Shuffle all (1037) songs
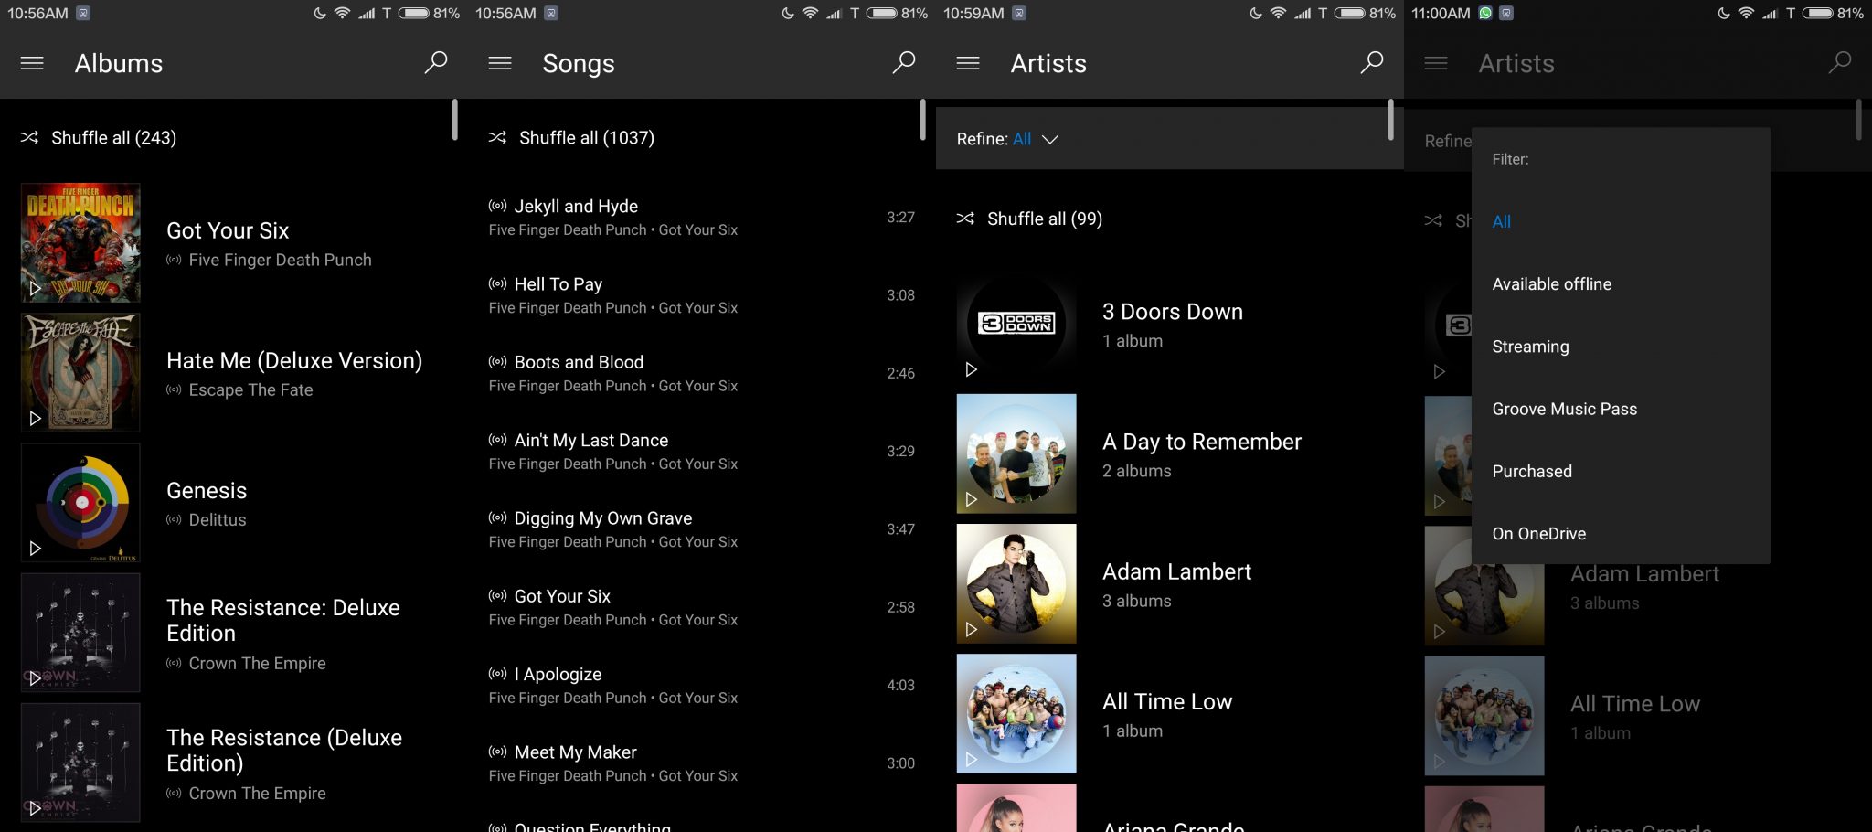1872x832 pixels. coord(571,137)
